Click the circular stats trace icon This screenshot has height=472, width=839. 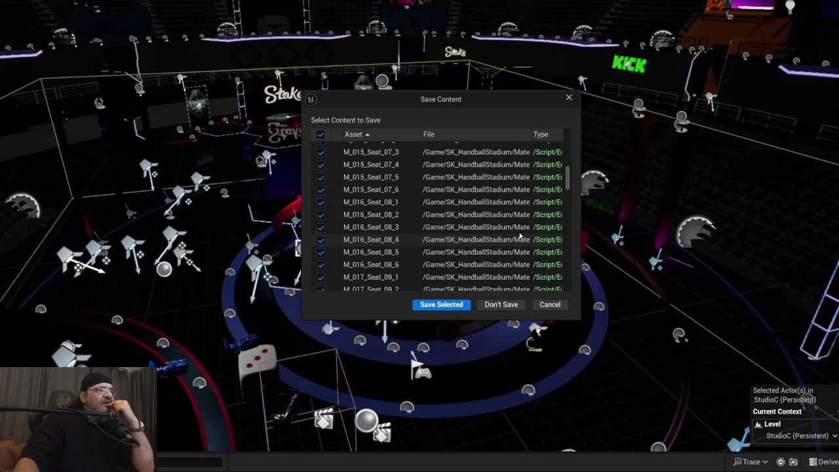click(x=780, y=462)
